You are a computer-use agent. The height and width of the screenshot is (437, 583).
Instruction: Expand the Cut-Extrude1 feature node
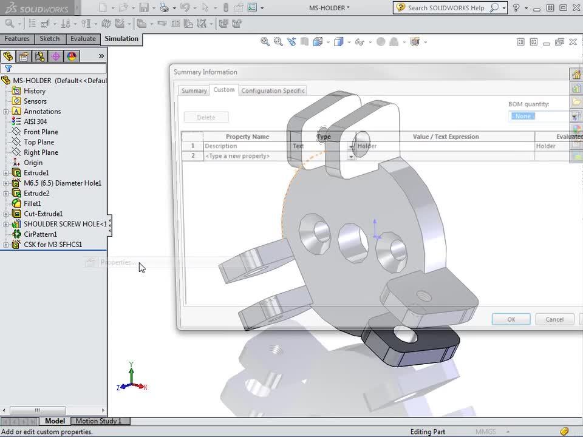[x=6, y=214]
